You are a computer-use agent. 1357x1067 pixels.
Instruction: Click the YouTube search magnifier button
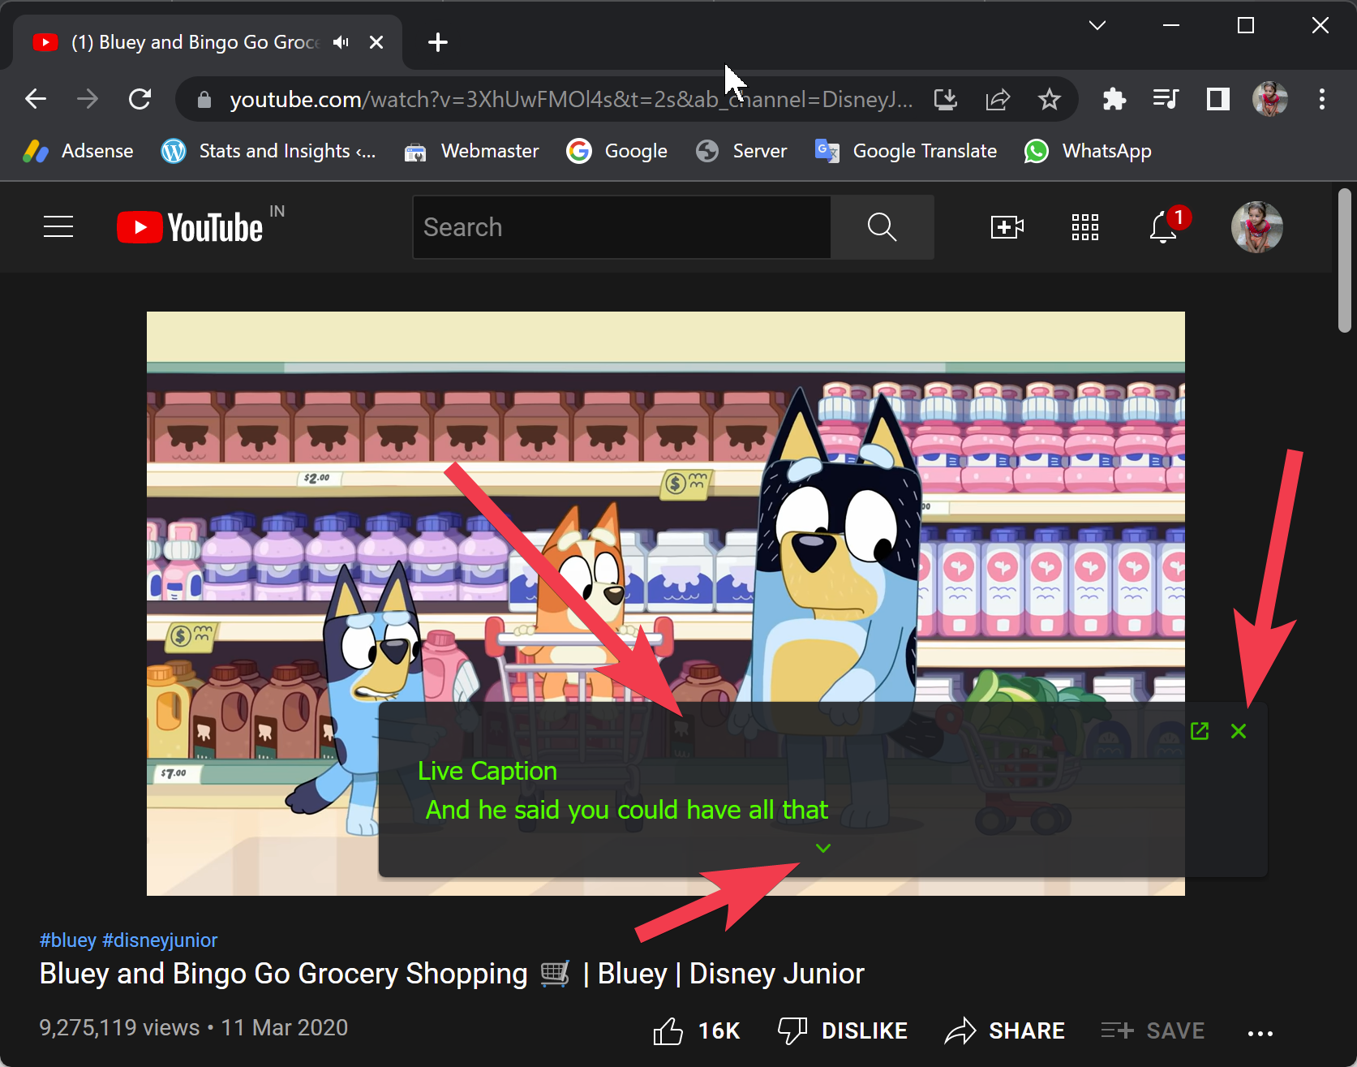click(x=882, y=227)
